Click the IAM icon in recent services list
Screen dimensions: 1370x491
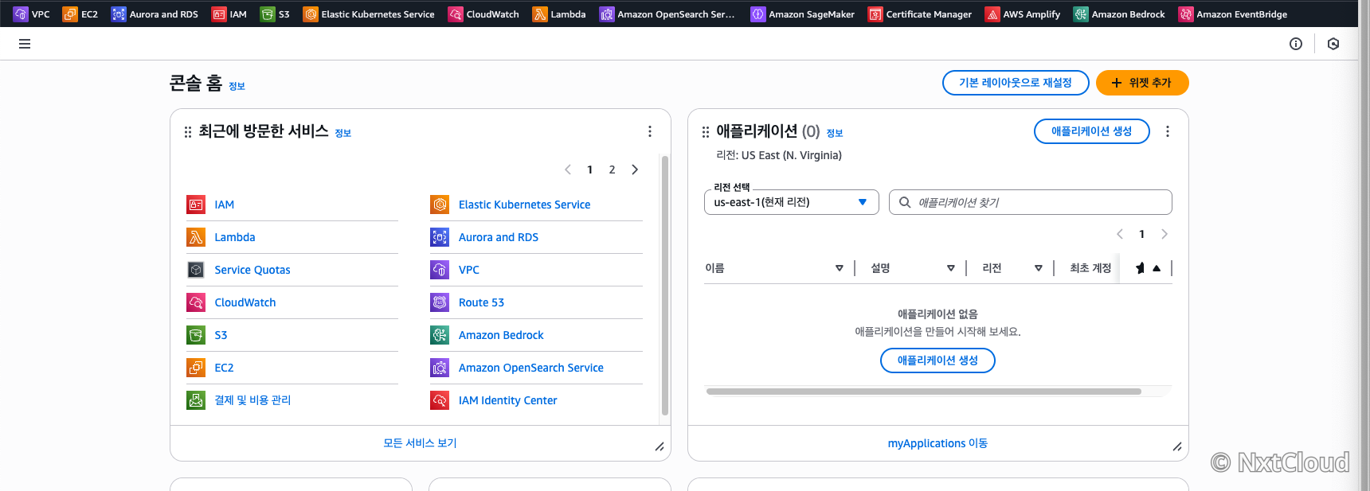[196, 205]
